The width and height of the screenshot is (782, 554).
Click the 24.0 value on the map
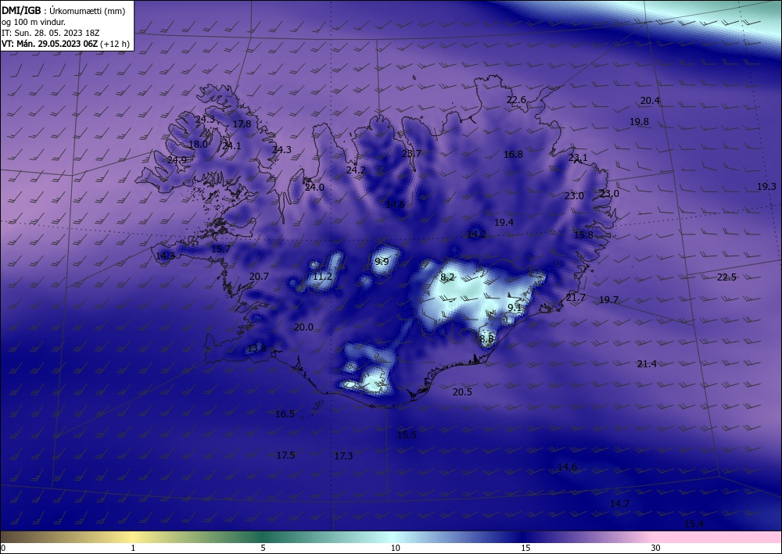click(314, 188)
